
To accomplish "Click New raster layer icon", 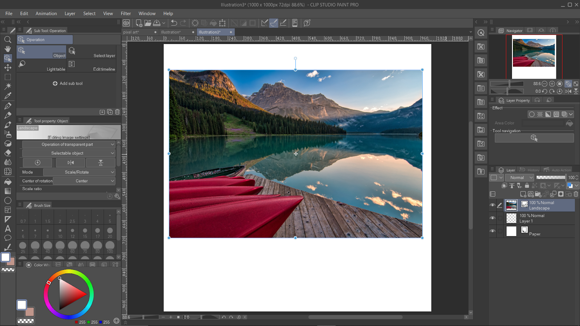I will [523, 194].
